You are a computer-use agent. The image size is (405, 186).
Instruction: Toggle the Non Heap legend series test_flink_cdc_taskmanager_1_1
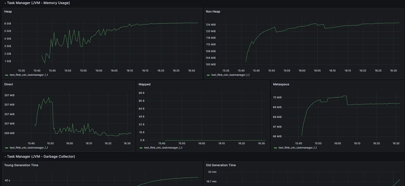pos(231,75)
